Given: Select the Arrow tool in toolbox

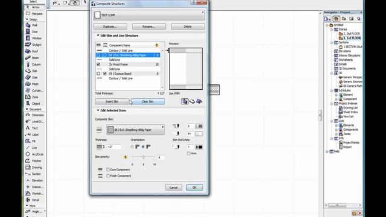Looking at the screenshot, I should [34, 7].
